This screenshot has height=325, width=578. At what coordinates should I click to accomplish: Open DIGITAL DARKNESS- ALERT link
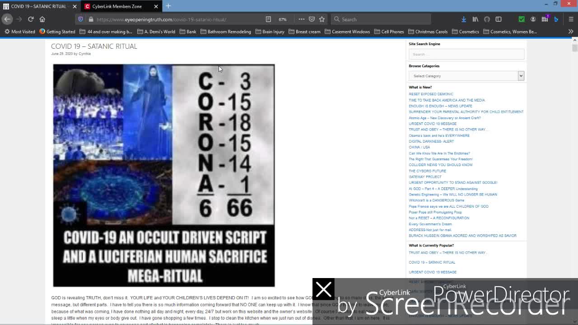point(431,141)
